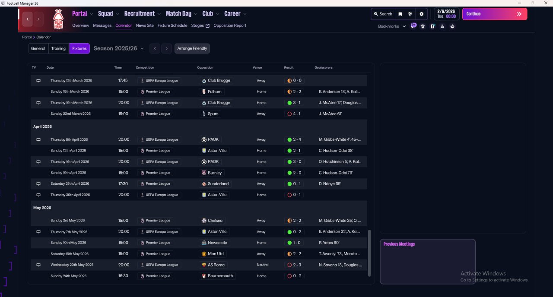Open the News Site tab
This screenshot has height=297, width=553.
145,25
